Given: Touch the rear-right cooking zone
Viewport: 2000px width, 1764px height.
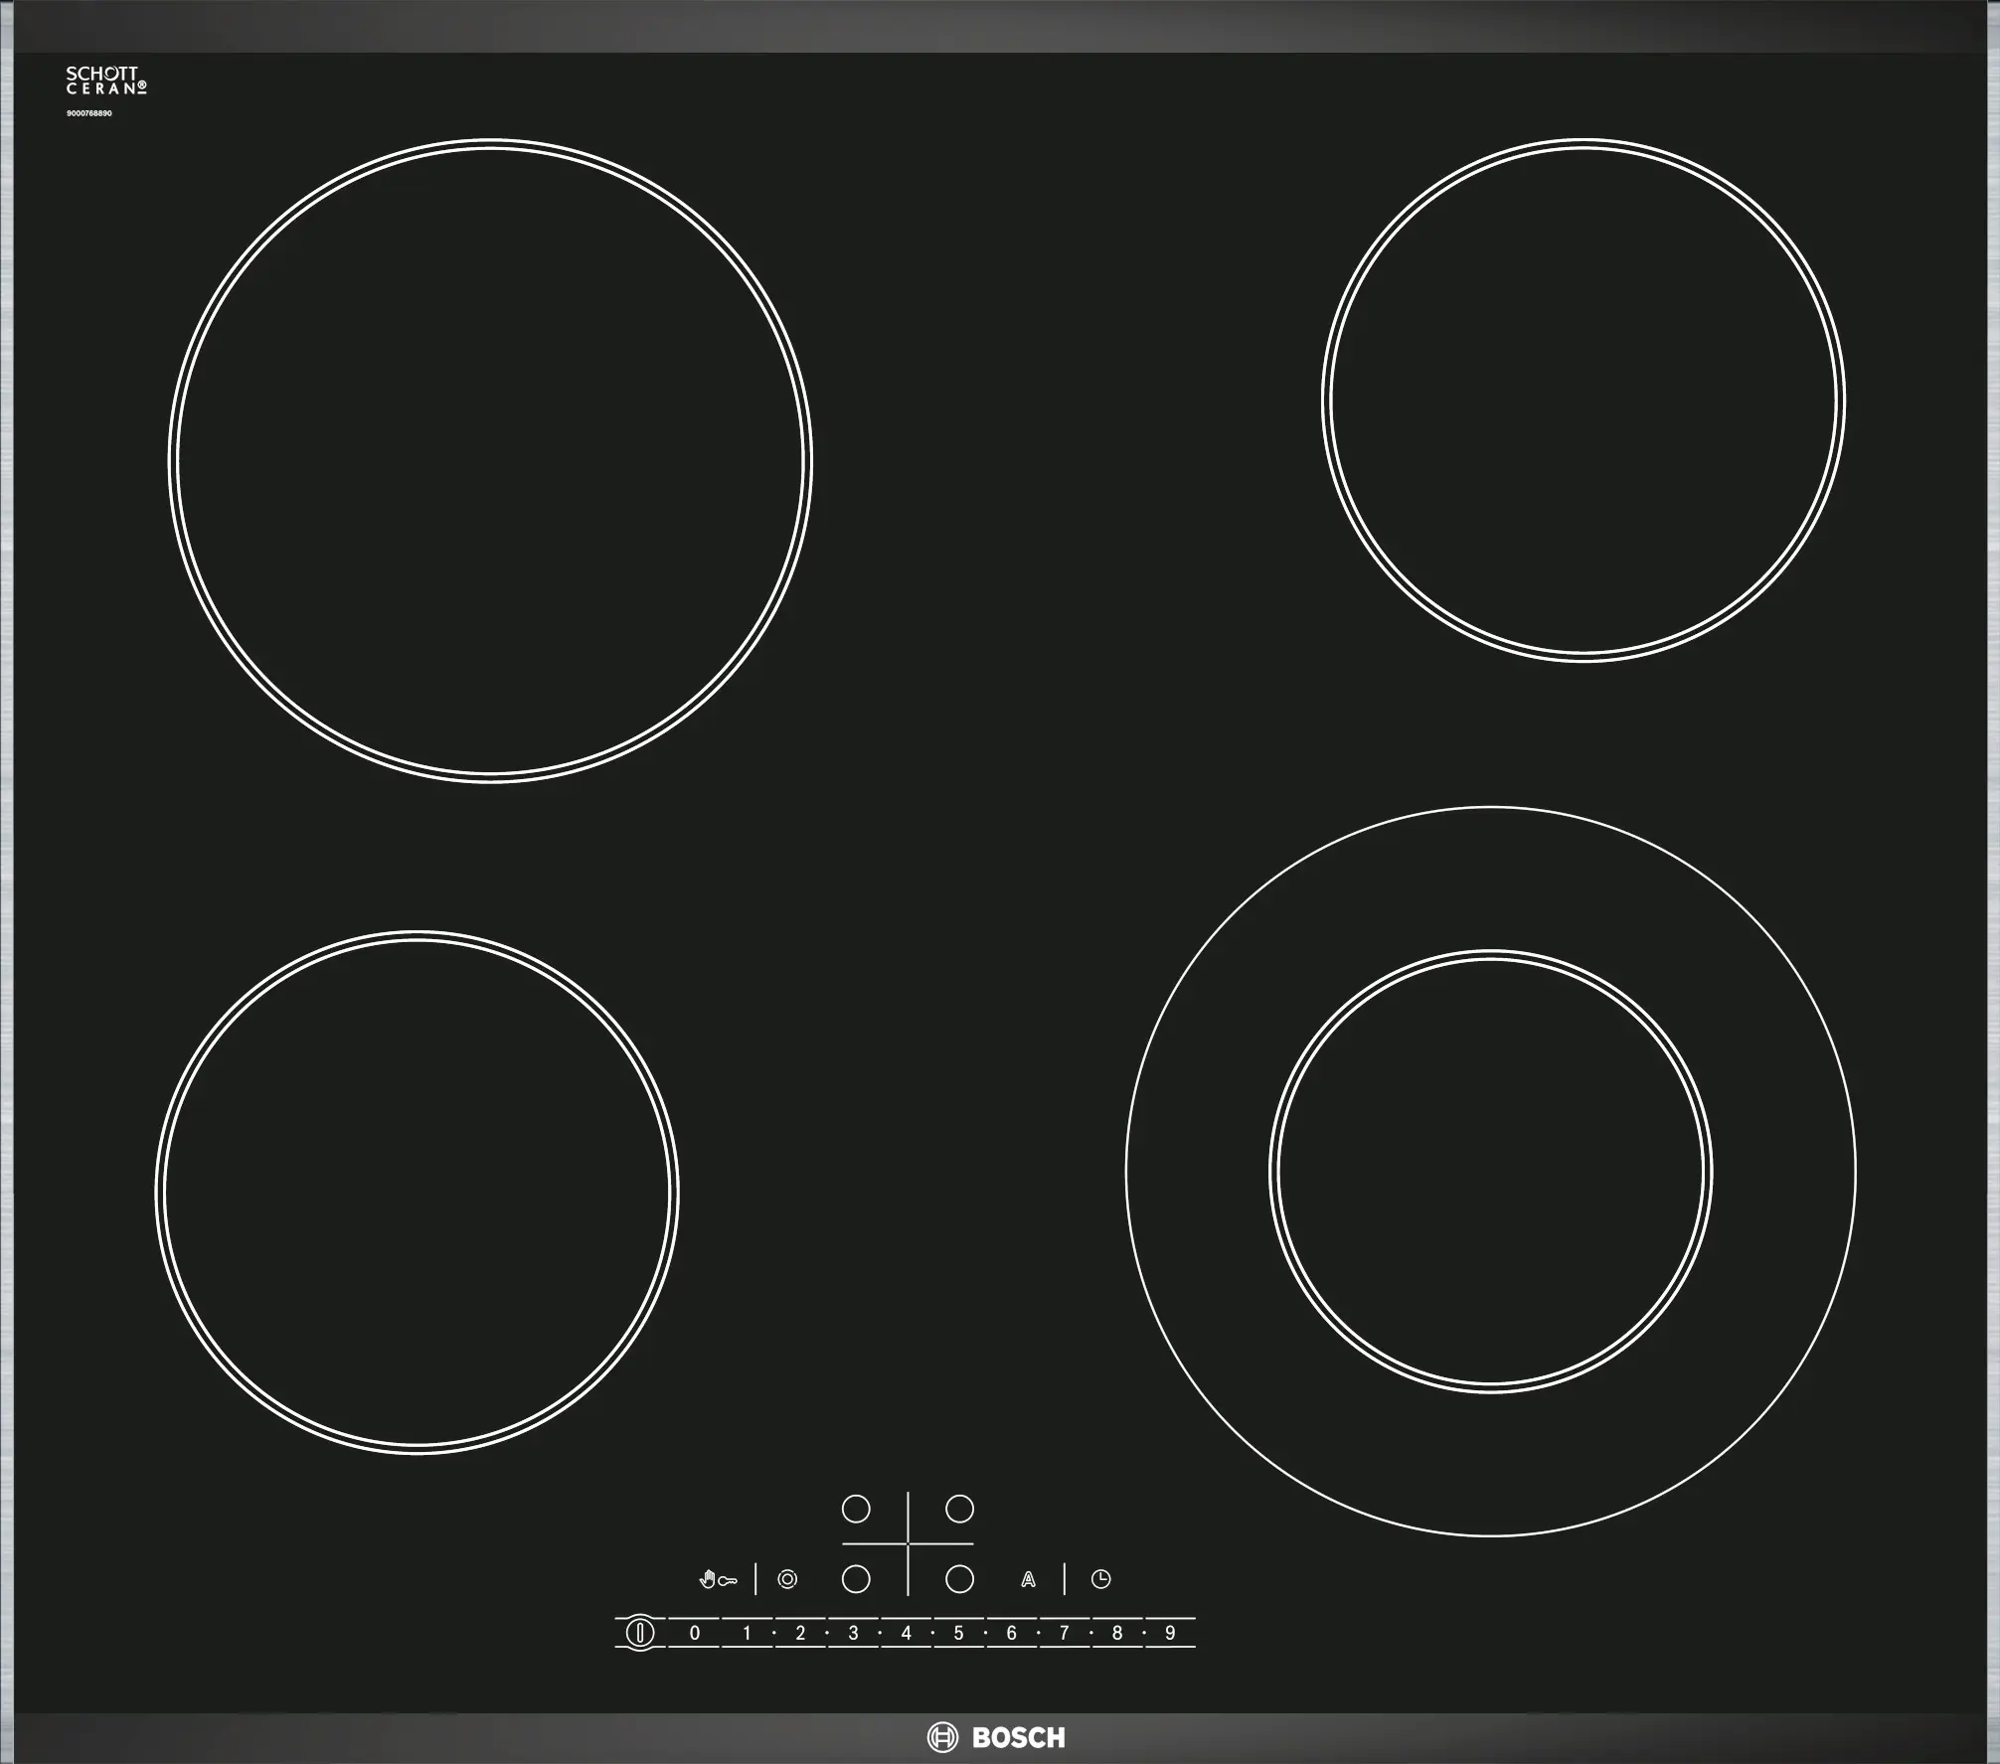Looking at the screenshot, I should 1583,400.
